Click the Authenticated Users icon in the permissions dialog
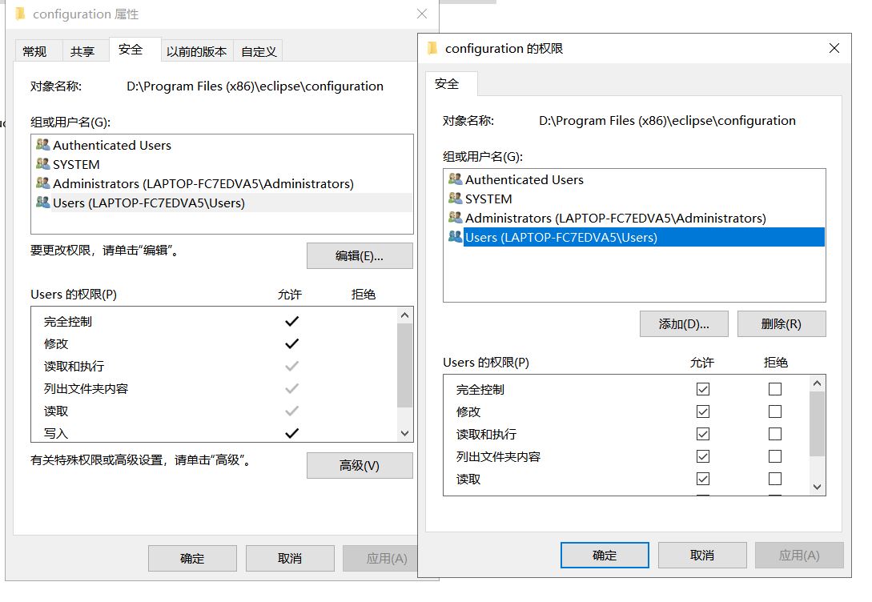 [x=456, y=180]
